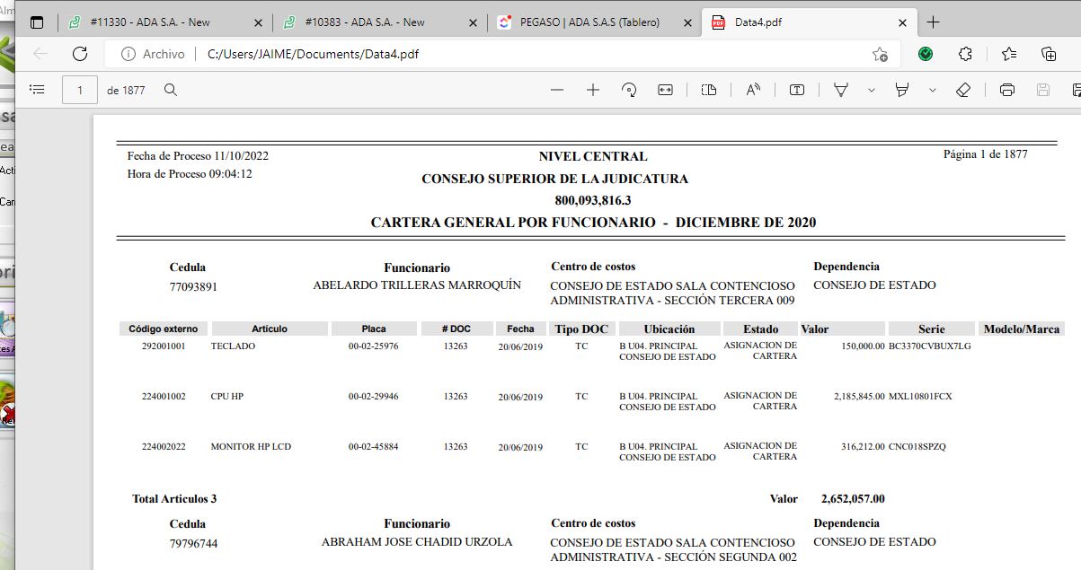Image resolution: width=1081 pixels, height=570 pixels.
Task: Start the Read Aloud tool
Action: [753, 90]
